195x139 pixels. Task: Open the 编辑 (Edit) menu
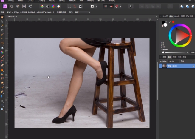click(21, 1)
